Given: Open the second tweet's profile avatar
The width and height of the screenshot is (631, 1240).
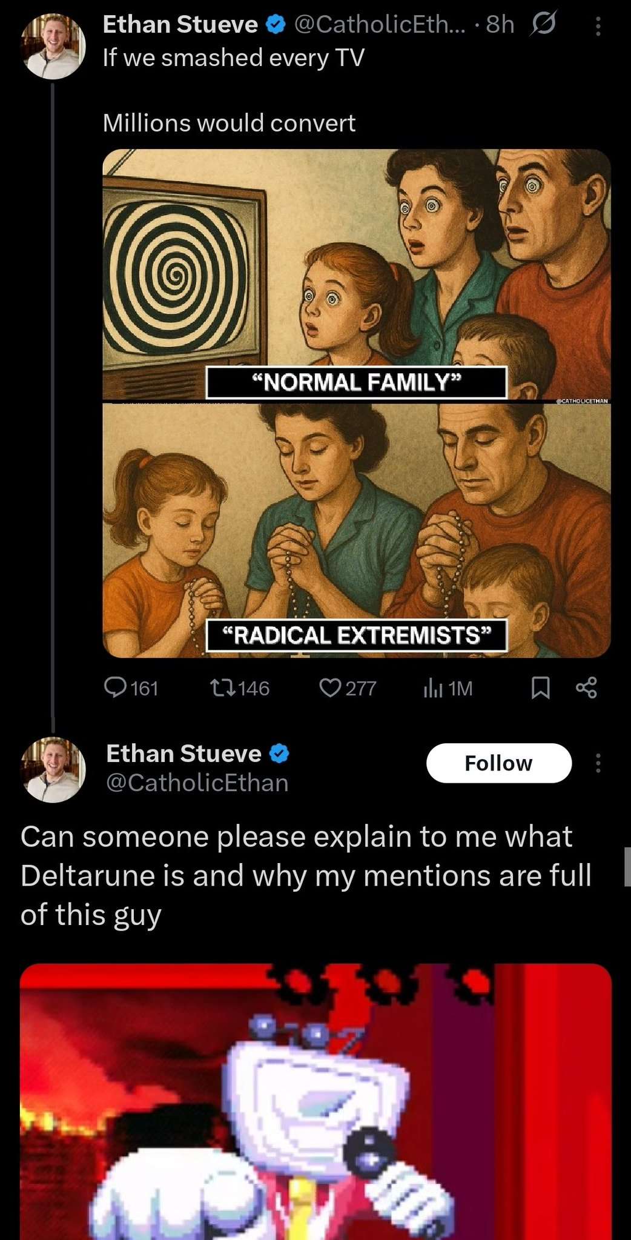Looking at the screenshot, I should pyautogui.click(x=53, y=769).
